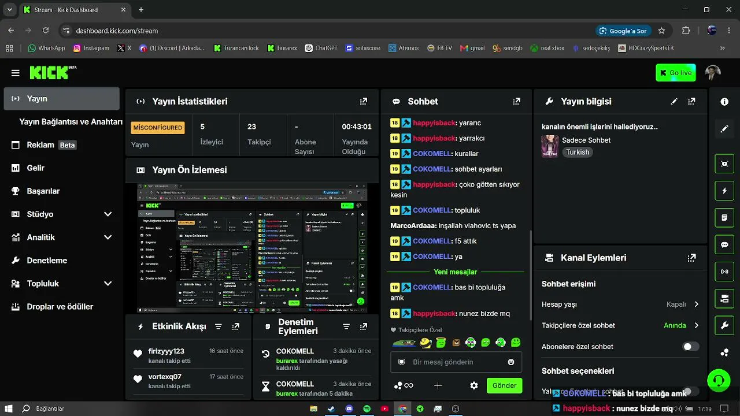Image resolution: width=740 pixels, height=416 pixels.
Task: Send the chat message with Gönder
Action: pyautogui.click(x=505, y=385)
